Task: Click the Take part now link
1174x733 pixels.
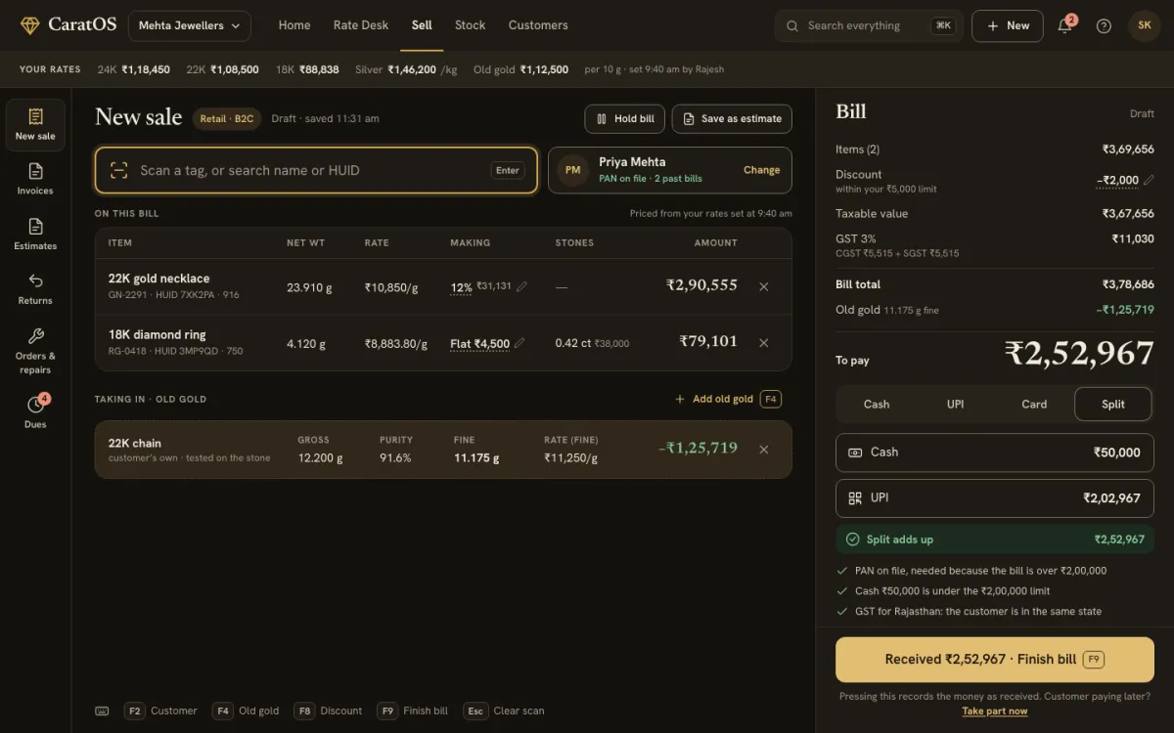Action: click(995, 711)
